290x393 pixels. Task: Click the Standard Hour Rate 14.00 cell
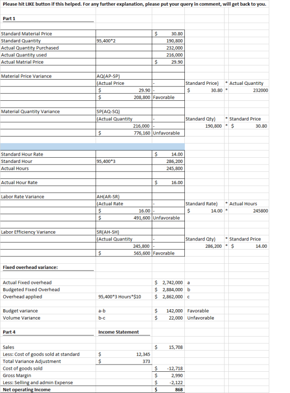coord(168,154)
